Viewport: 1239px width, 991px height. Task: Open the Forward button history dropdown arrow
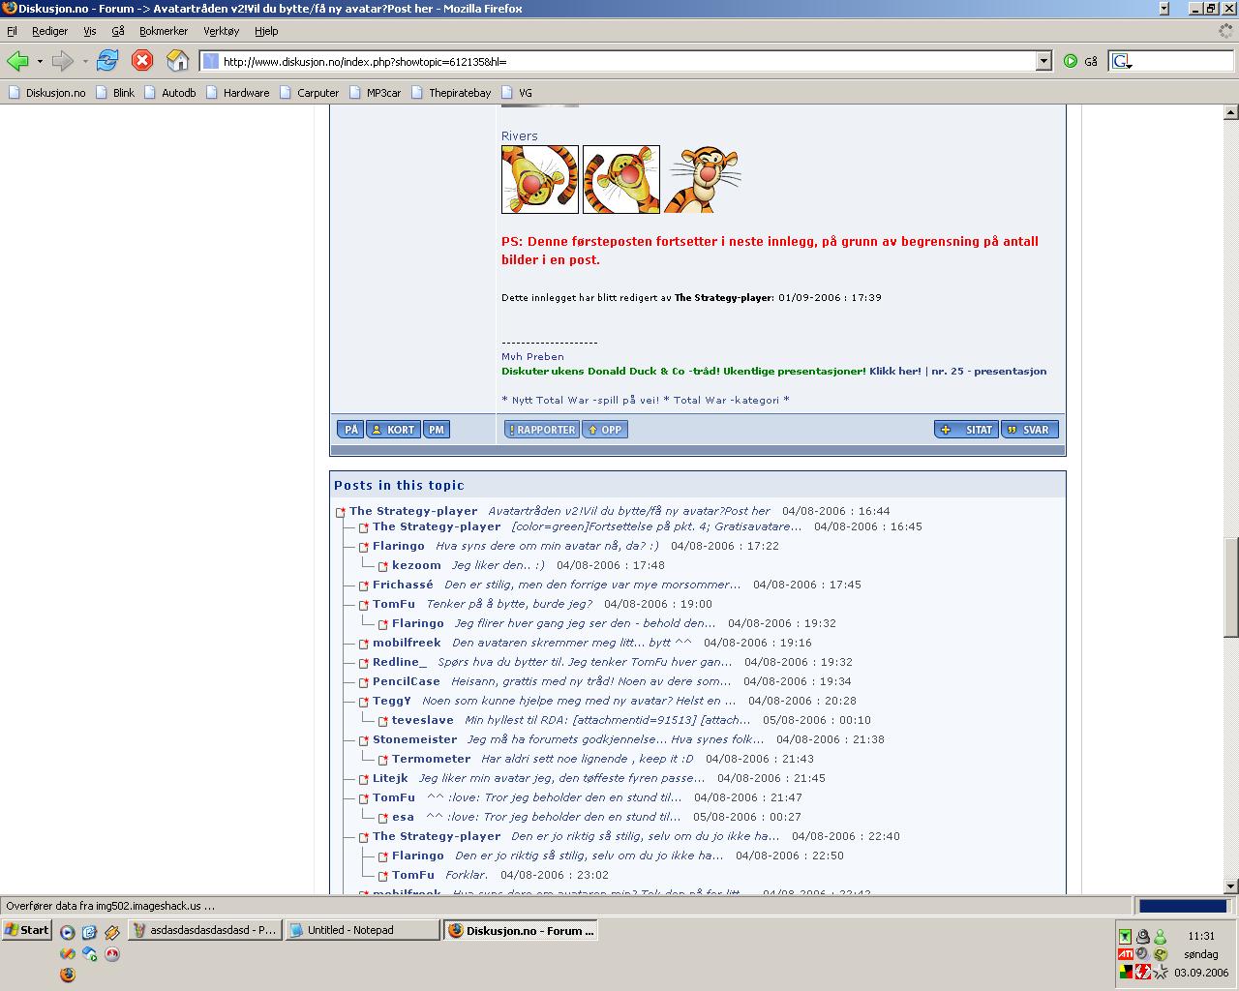click(85, 61)
